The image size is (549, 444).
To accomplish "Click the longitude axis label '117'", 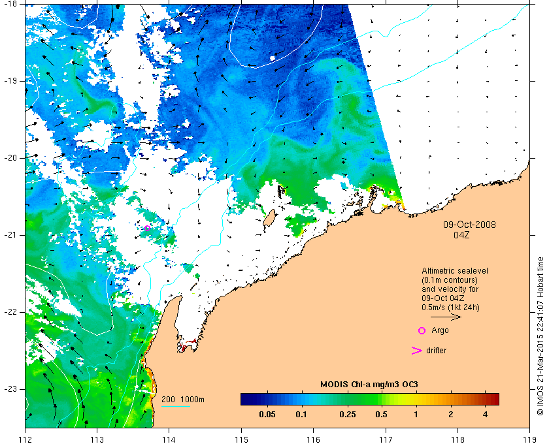I will tap(386, 439).
